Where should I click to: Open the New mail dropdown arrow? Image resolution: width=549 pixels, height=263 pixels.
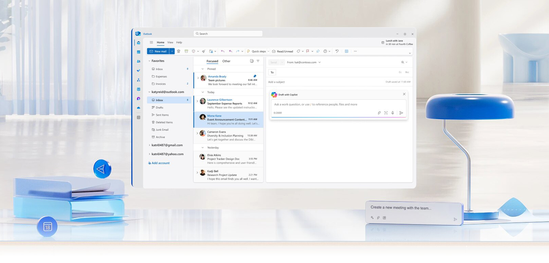(172, 51)
